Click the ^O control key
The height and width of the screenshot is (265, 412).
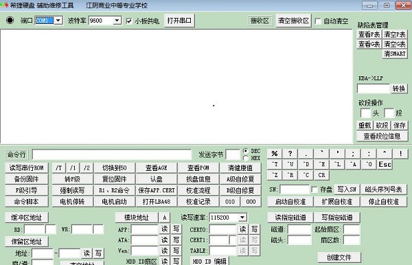coord(369,164)
